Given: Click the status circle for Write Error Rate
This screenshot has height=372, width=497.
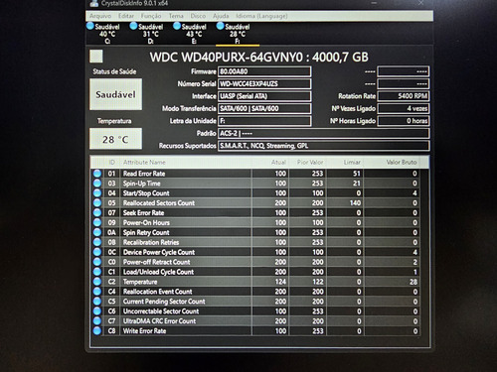Looking at the screenshot, I should [97, 330].
